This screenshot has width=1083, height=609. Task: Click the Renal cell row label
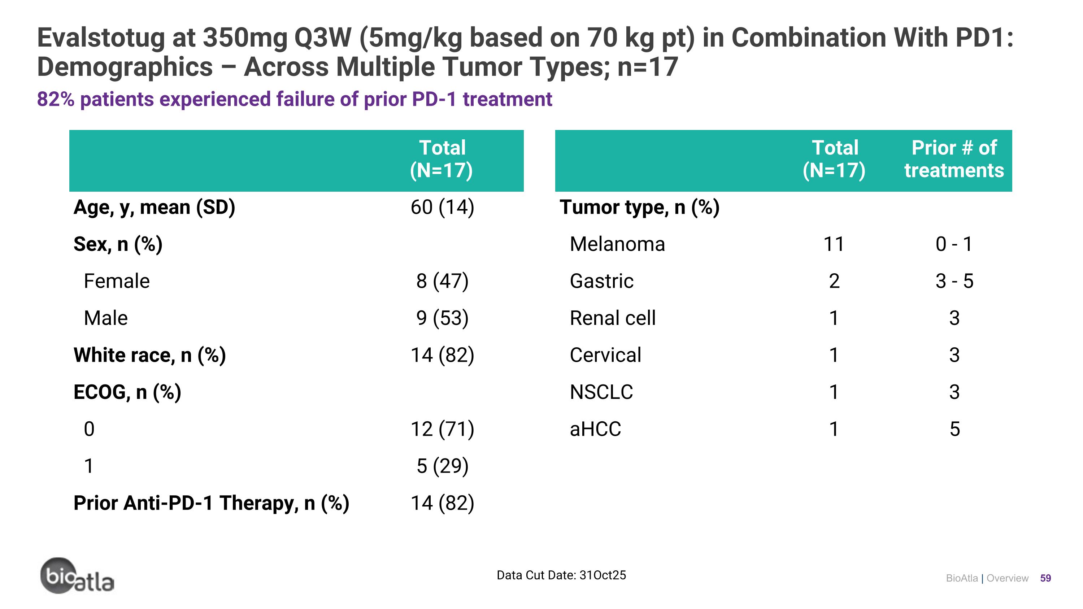click(613, 318)
